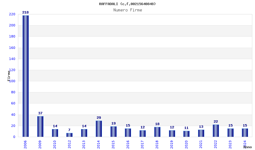This screenshot has width=255, height=150.
Task: Click the x-axis year label "2017"
Action: point(142,145)
